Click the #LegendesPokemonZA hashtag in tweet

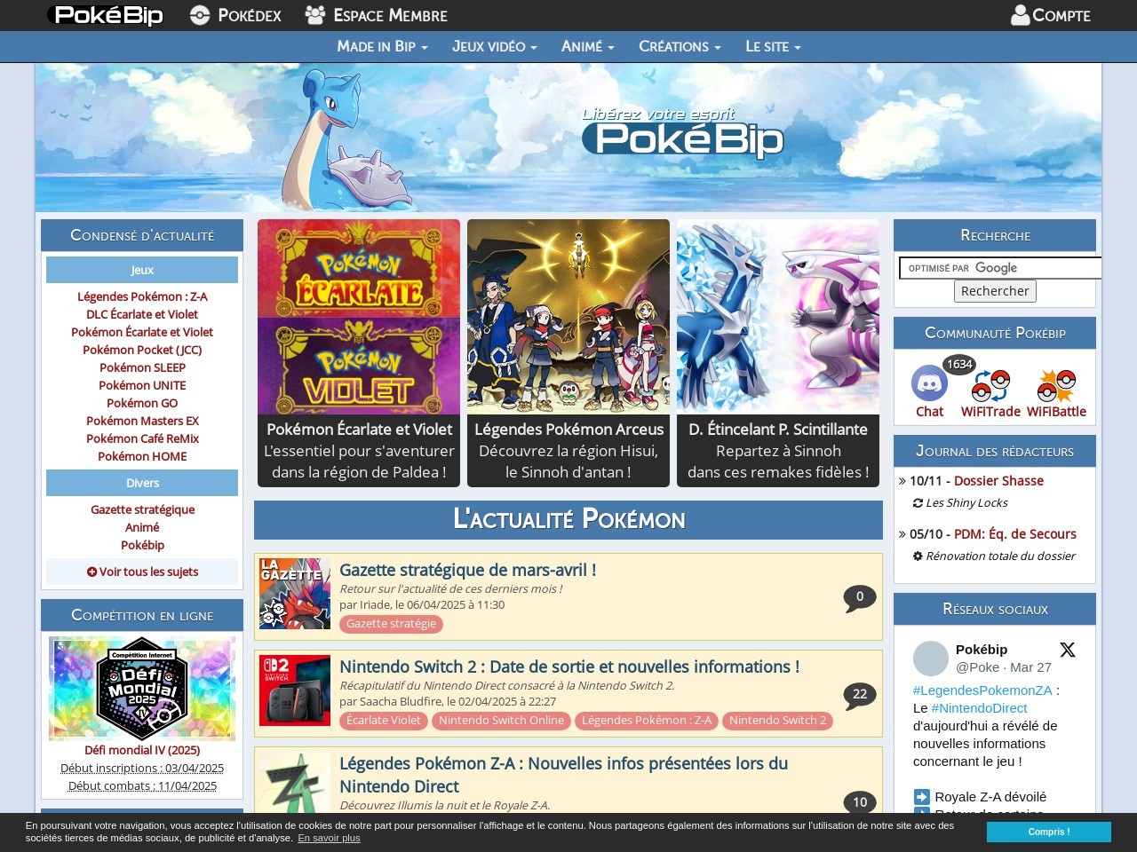click(982, 690)
